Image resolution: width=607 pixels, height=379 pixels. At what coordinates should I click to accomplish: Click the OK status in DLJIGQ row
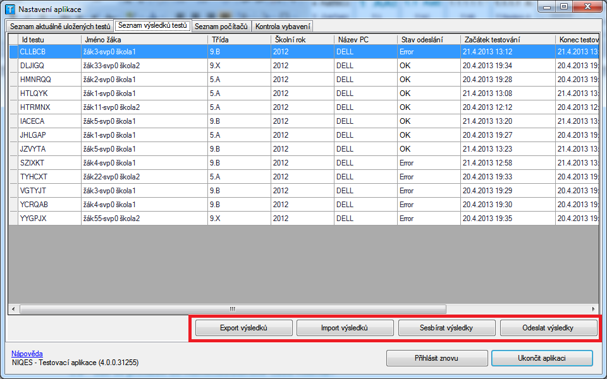429,66
